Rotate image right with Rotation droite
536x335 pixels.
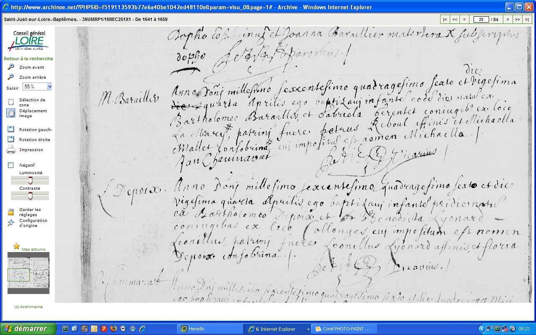11,139
